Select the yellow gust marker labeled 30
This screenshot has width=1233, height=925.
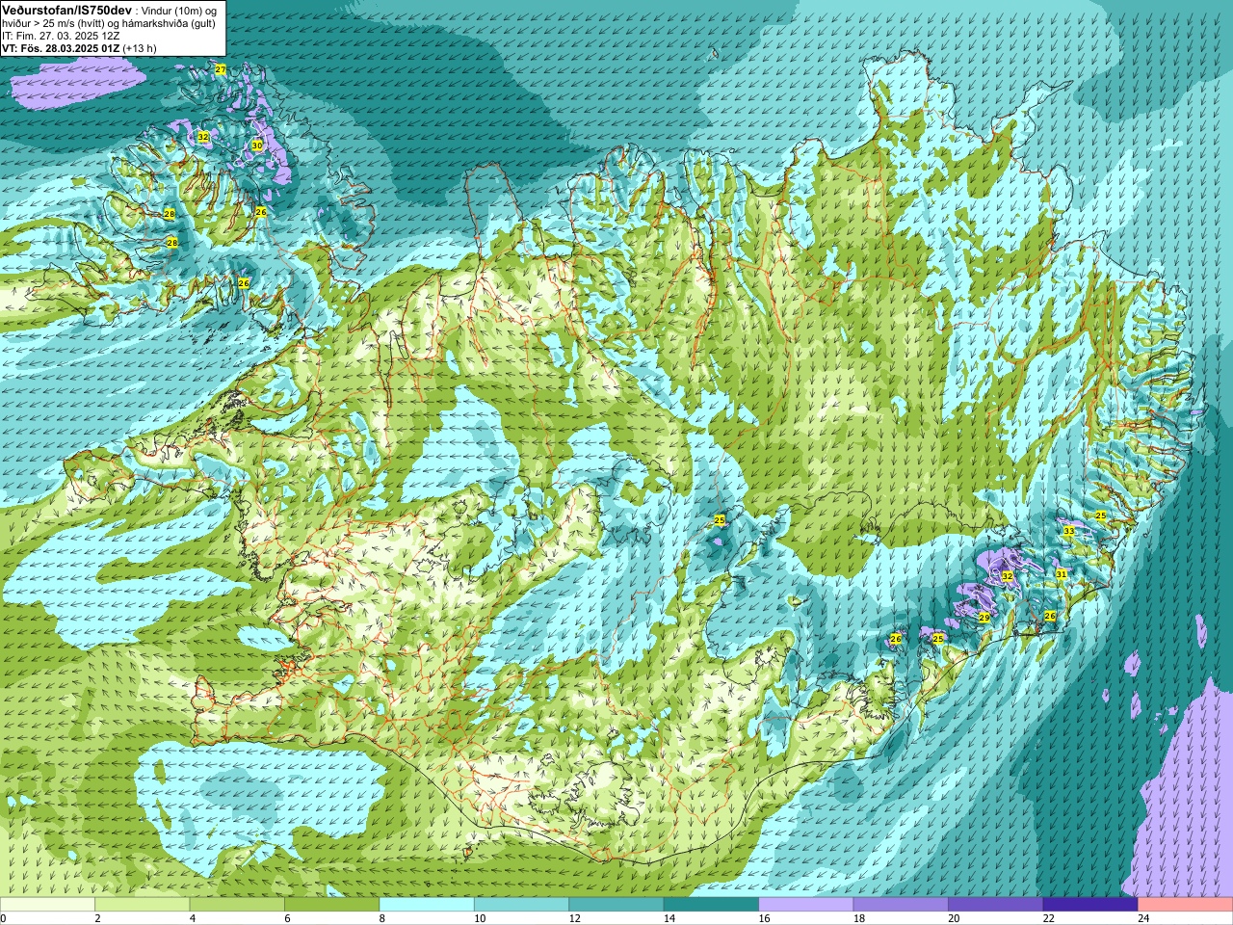pyautogui.click(x=256, y=145)
